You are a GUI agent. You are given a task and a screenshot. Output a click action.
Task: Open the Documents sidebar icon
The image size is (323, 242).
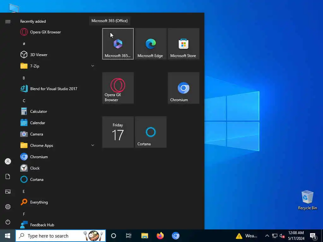8,176
